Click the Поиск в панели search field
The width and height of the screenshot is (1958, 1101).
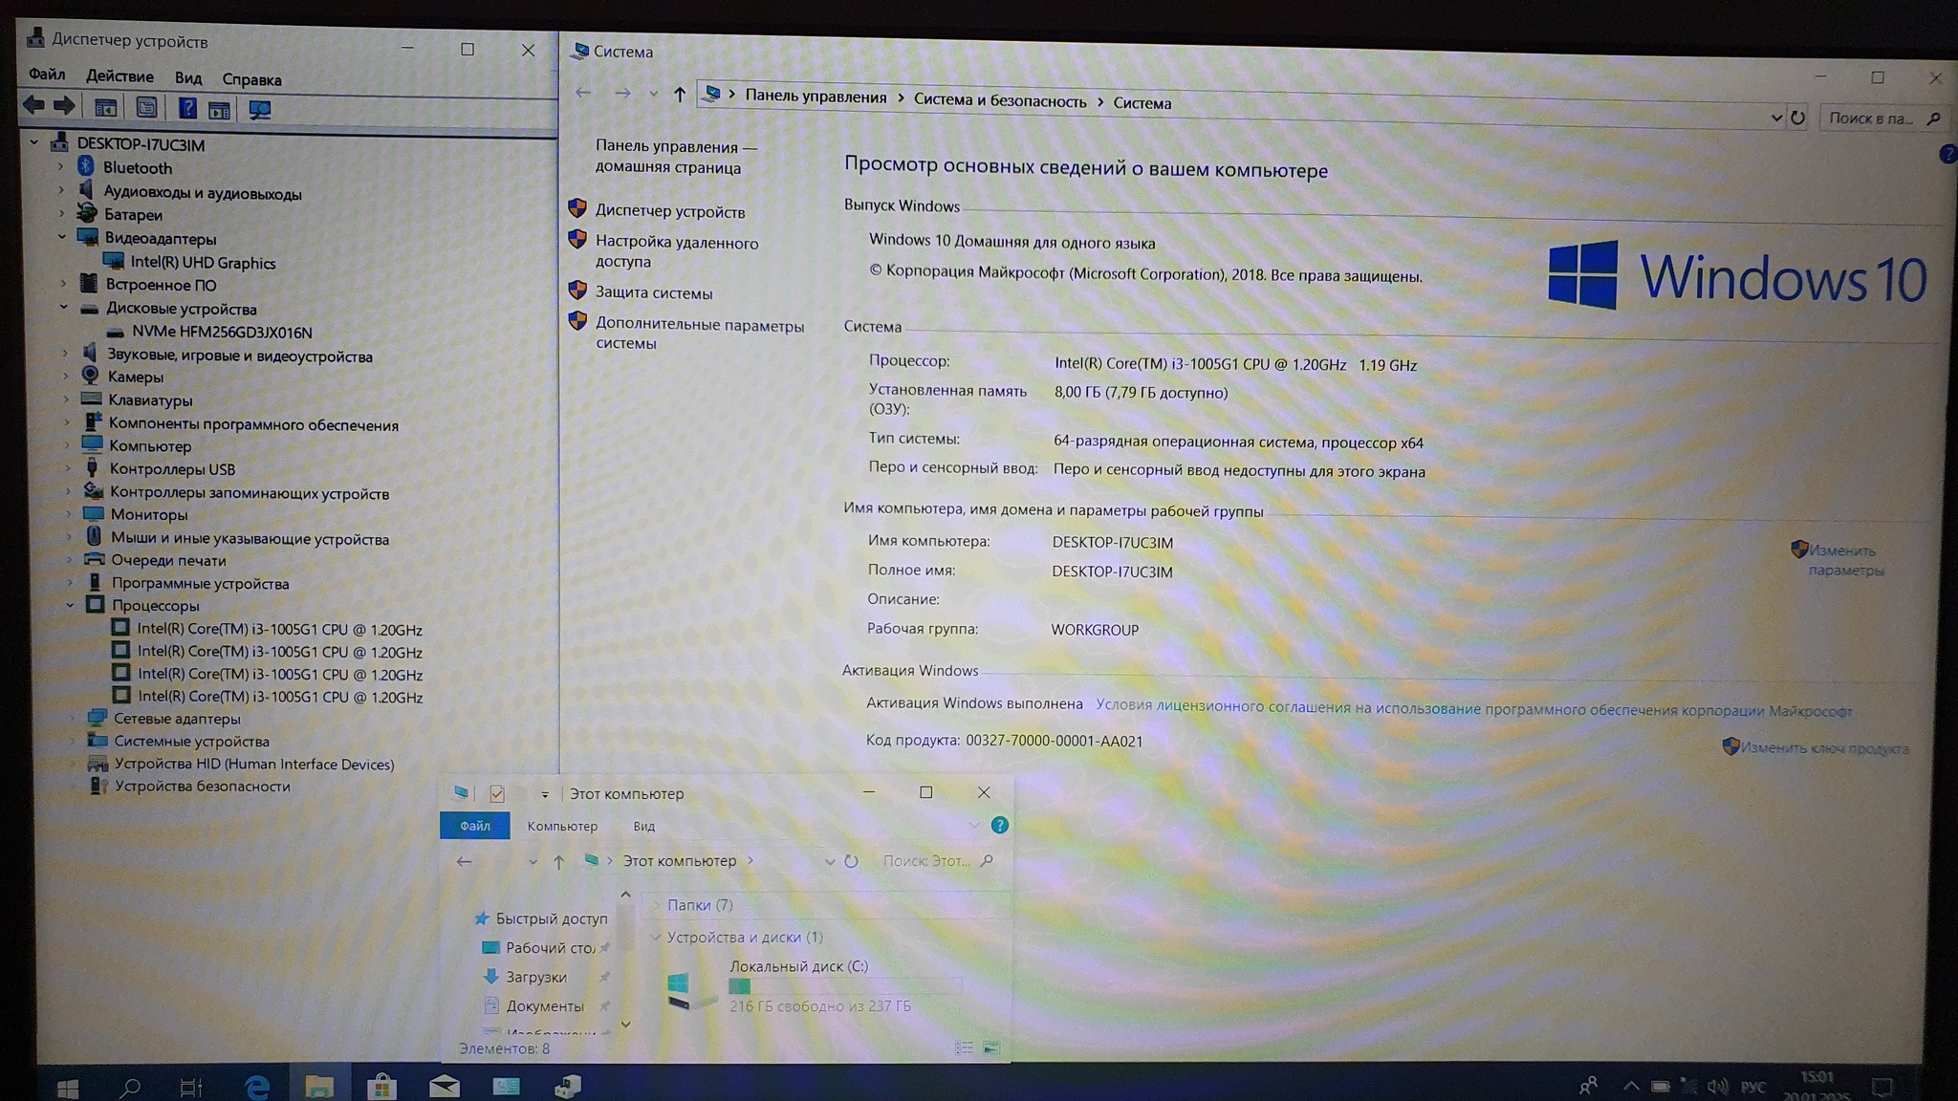(x=1871, y=118)
